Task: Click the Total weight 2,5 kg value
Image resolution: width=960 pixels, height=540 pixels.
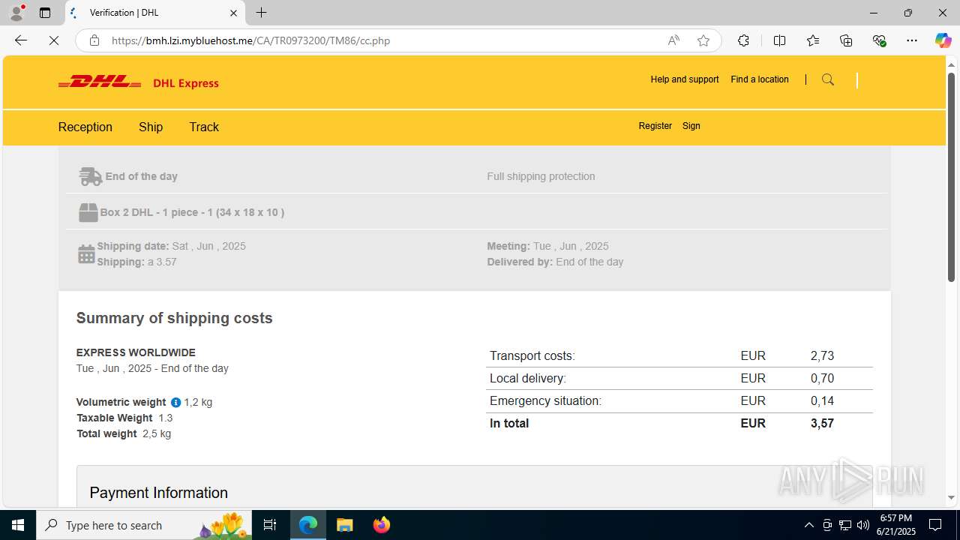Action: [x=157, y=433]
